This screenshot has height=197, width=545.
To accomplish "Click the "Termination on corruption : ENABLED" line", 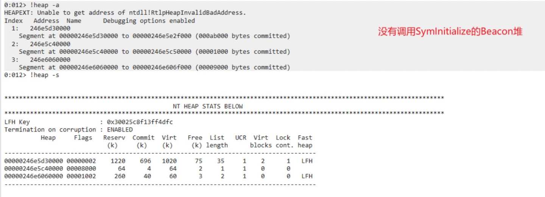I will 69,130.
